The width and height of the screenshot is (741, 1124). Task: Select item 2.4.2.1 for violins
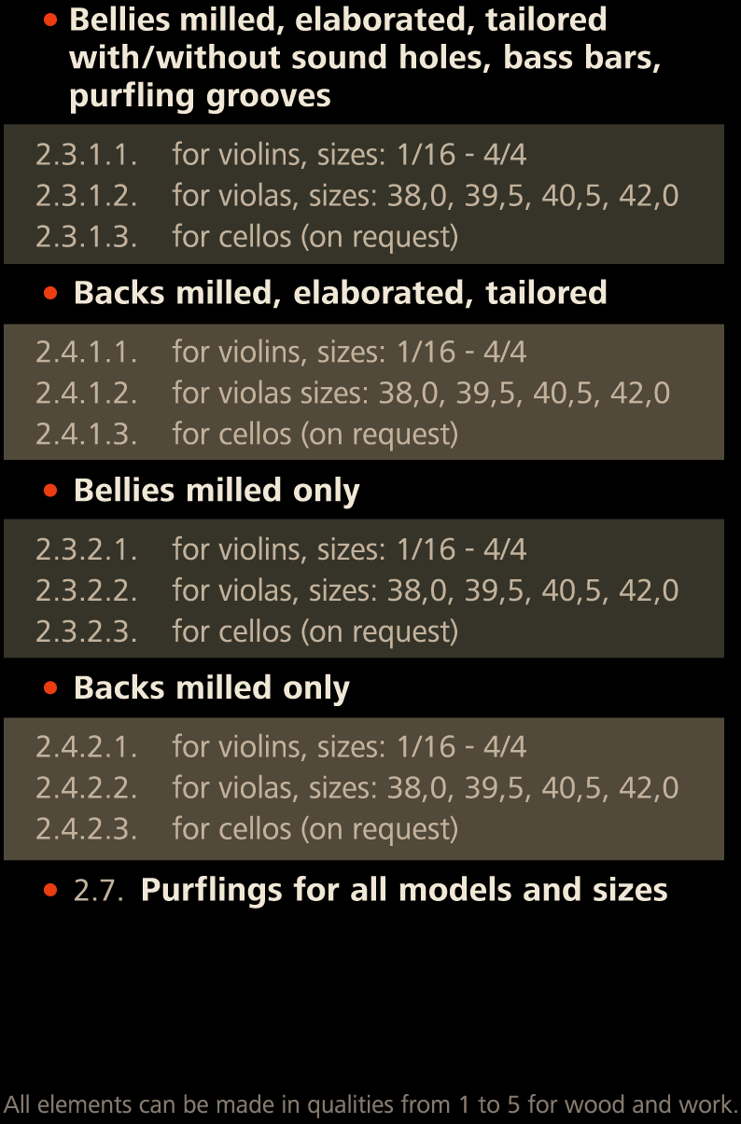point(281,747)
